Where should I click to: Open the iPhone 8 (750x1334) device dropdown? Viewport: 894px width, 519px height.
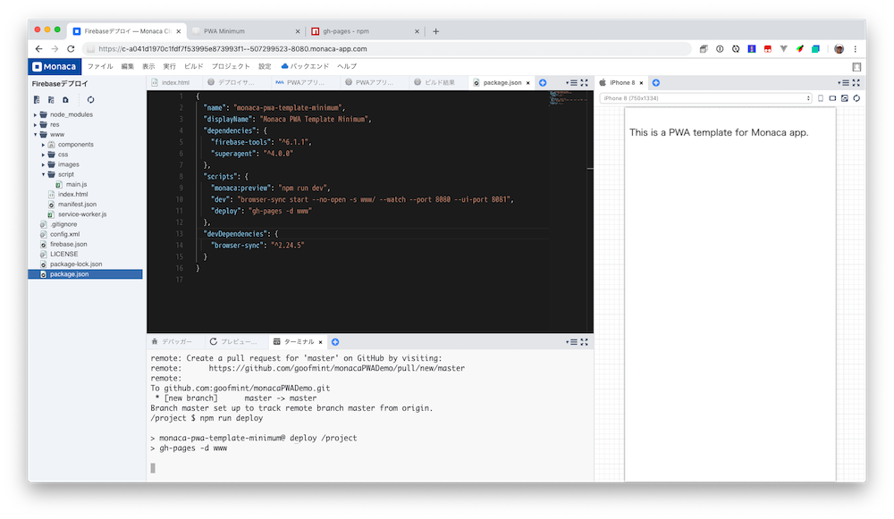(706, 98)
